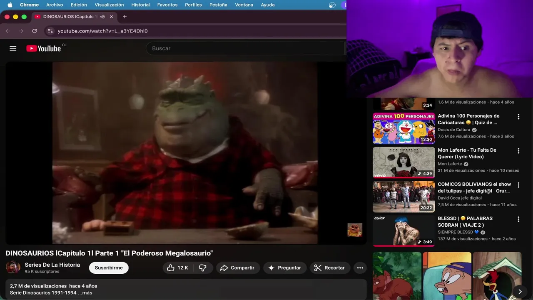
Task: Open the Archivo menu
Action: 55,5
